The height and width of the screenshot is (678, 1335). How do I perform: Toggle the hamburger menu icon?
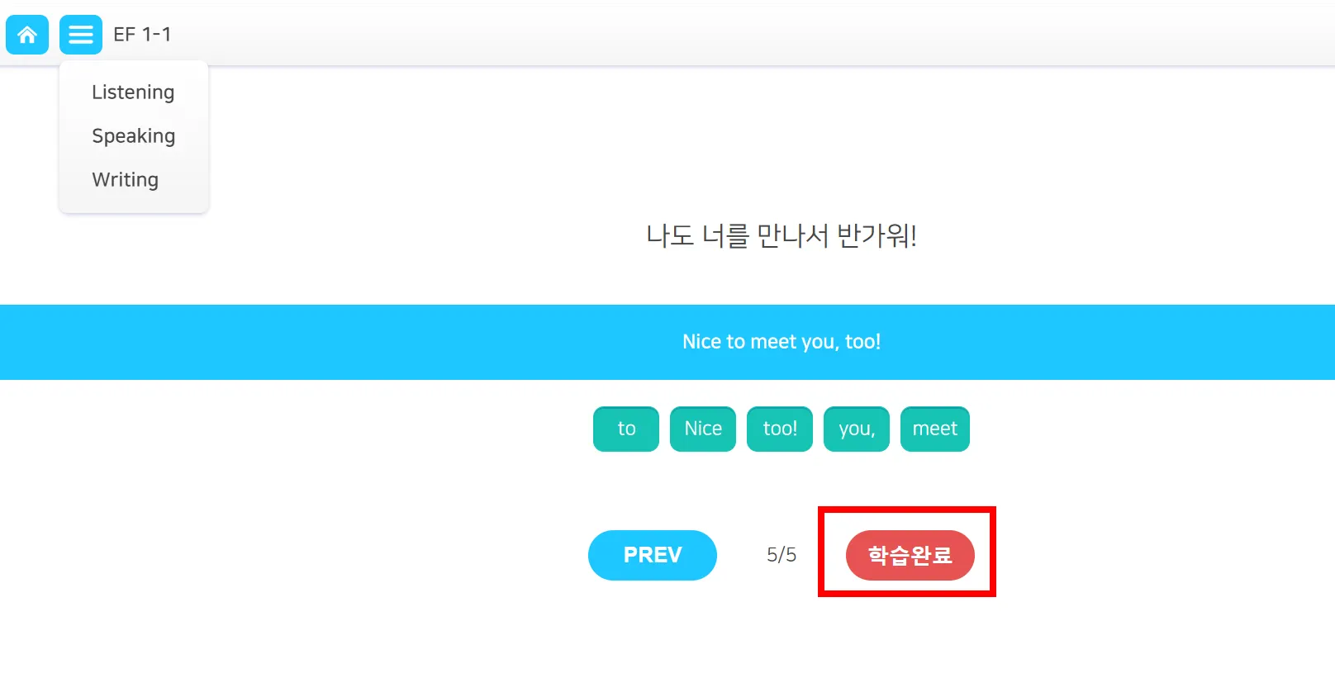coord(81,35)
